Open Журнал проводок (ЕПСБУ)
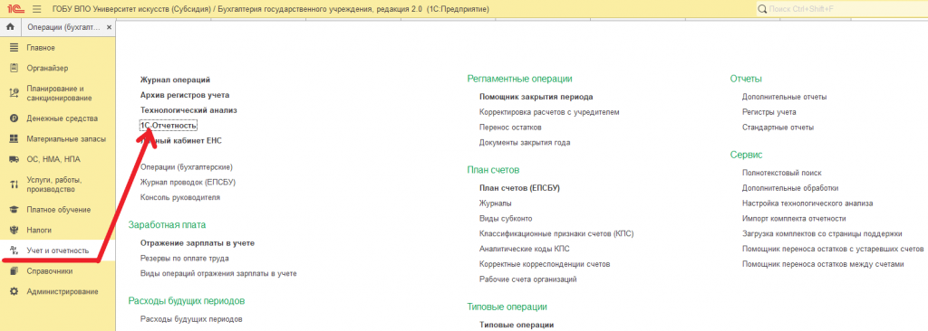The width and height of the screenshot is (928, 331). 188,182
